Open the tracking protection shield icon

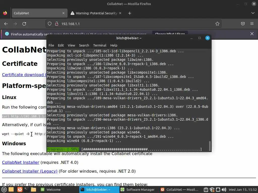point(50,24)
